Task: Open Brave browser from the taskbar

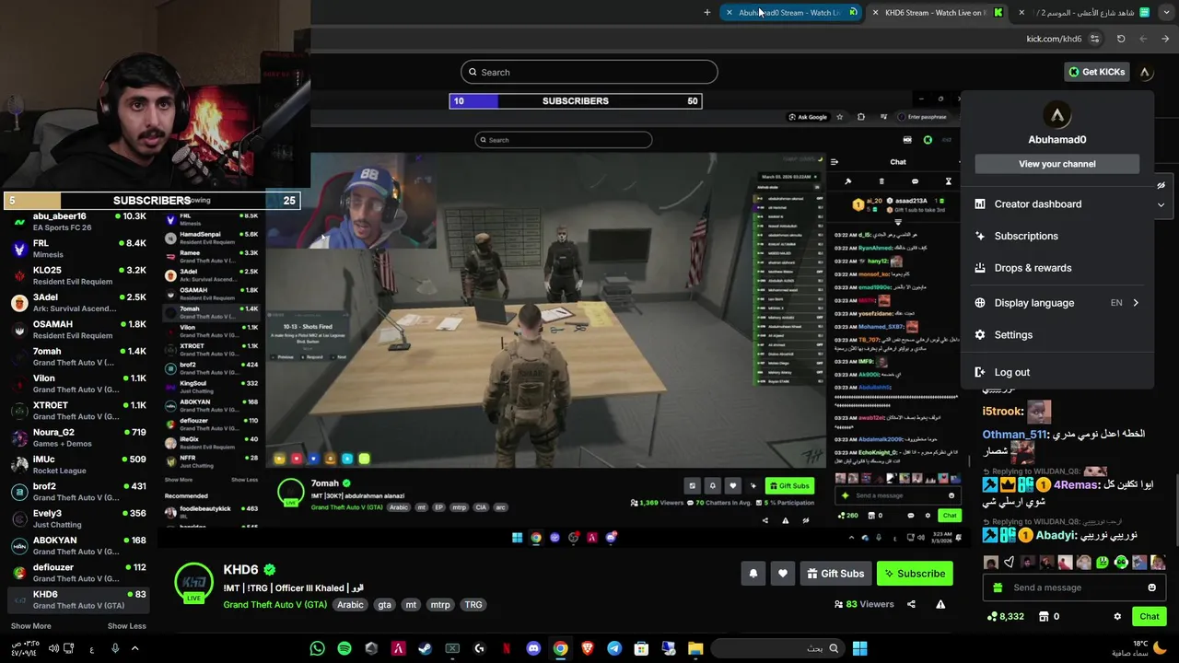Action: (588, 648)
